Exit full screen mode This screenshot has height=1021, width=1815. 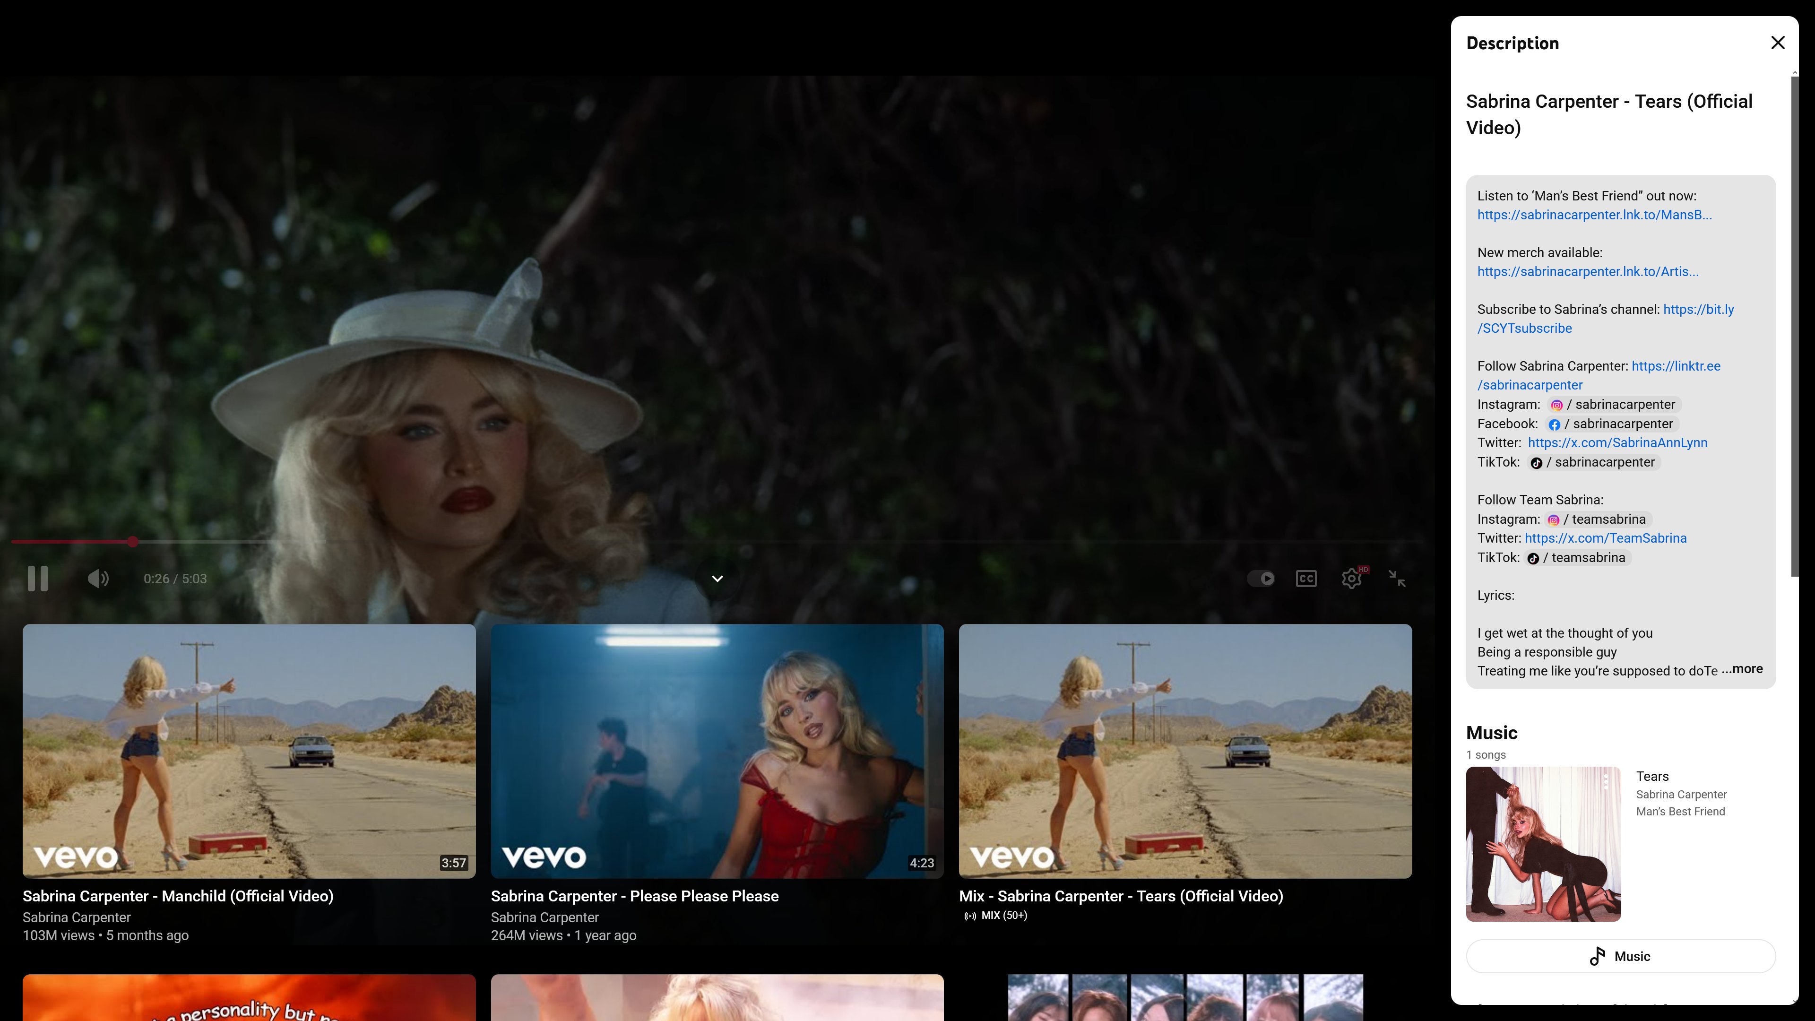(x=1397, y=579)
